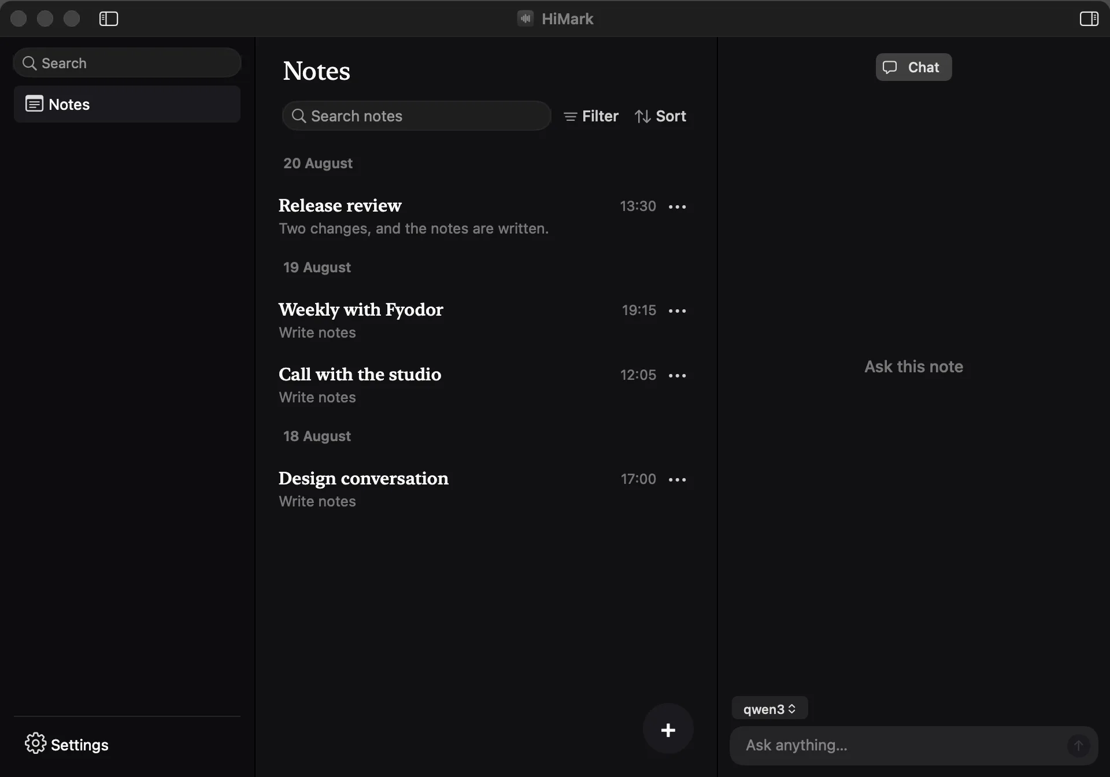Click the magnifier icon in sidebar Search
The width and height of the screenshot is (1110, 777).
pyautogui.click(x=29, y=63)
